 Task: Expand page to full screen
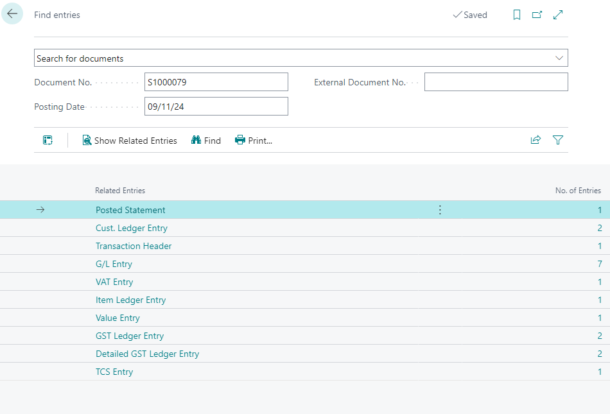click(x=558, y=15)
